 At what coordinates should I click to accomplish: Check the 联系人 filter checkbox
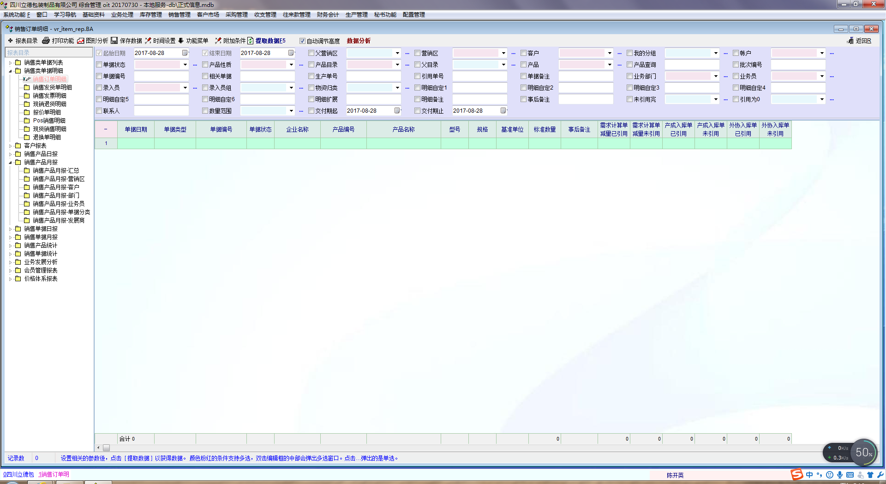point(99,111)
